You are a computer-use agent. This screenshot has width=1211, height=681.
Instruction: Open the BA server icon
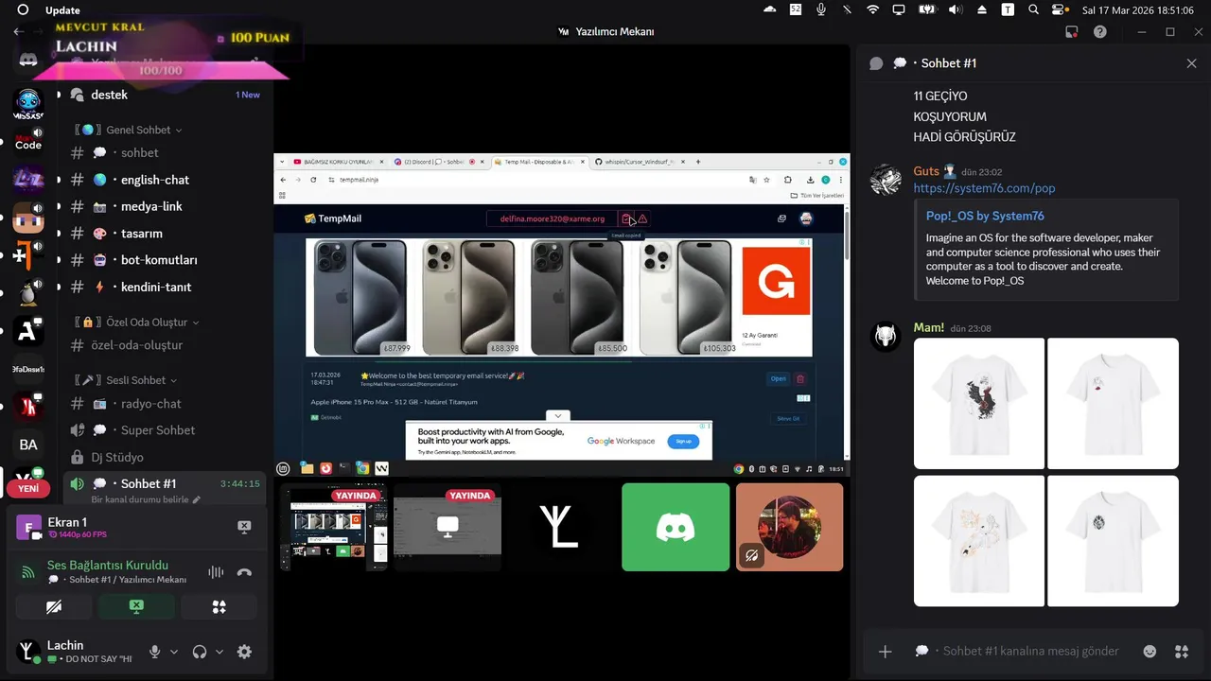tap(28, 445)
